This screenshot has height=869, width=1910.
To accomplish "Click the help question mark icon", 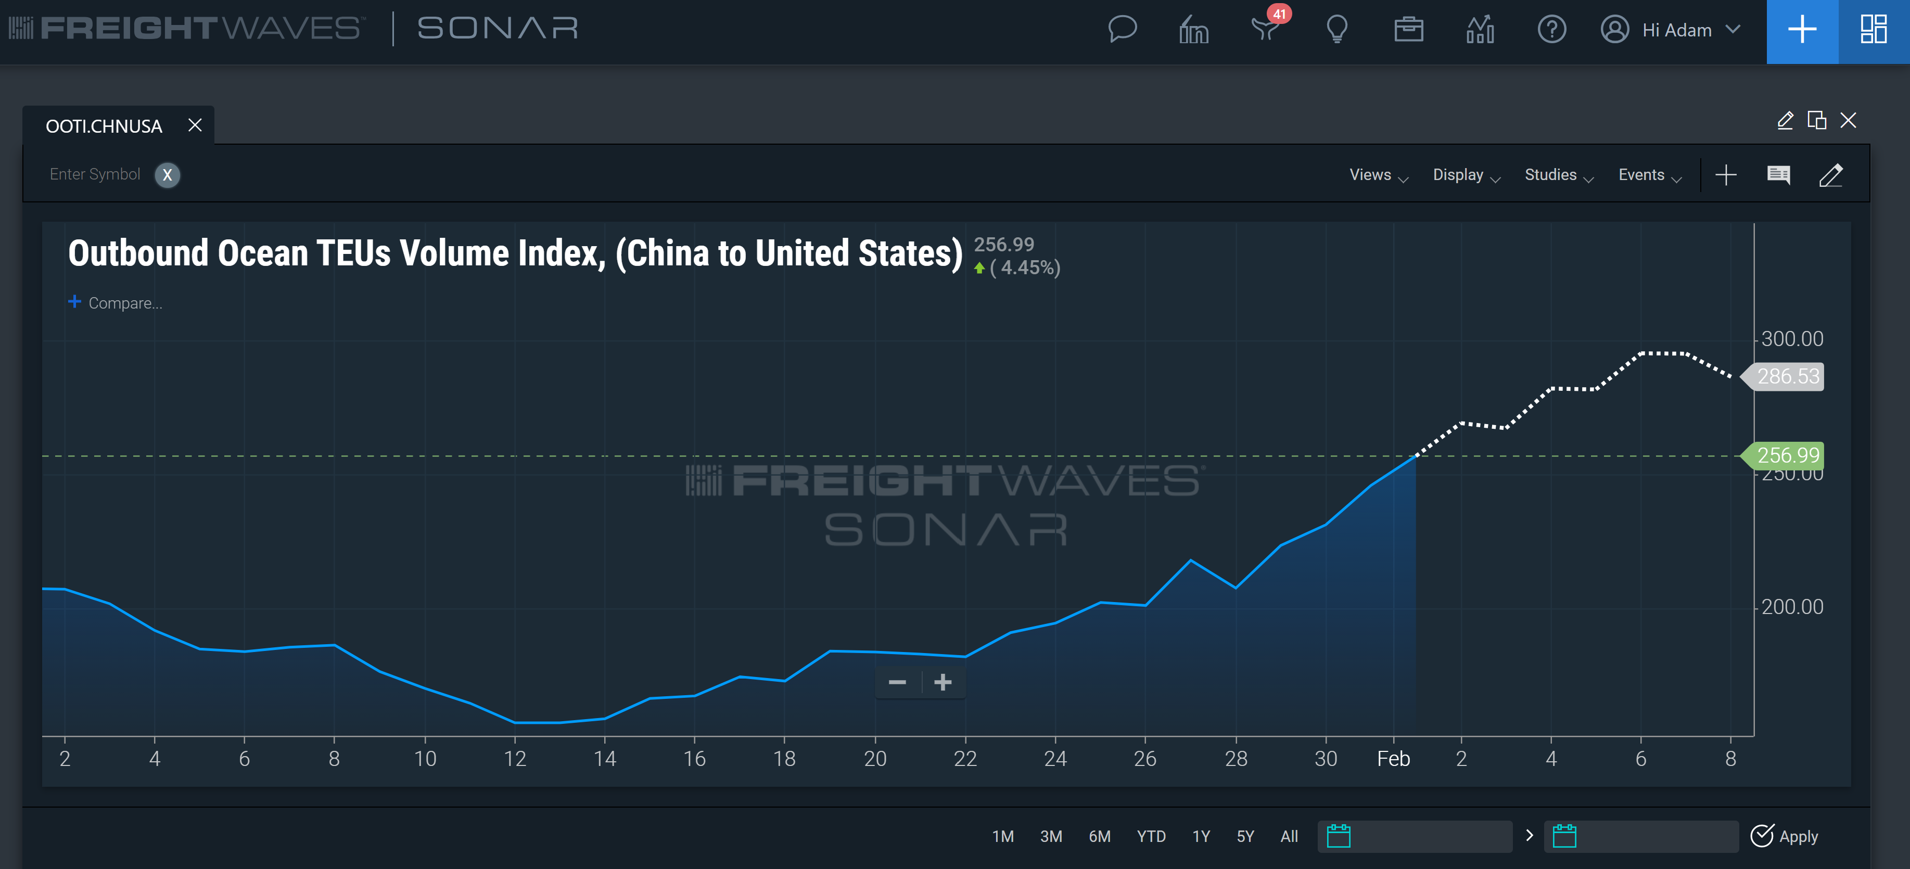I will click(x=1551, y=30).
